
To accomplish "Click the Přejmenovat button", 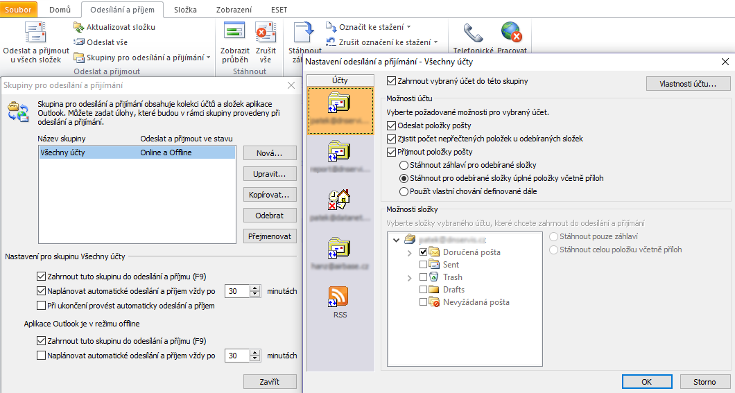I will pyautogui.click(x=270, y=236).
